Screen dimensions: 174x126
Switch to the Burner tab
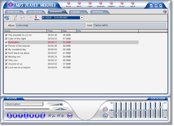coord(98,12)
